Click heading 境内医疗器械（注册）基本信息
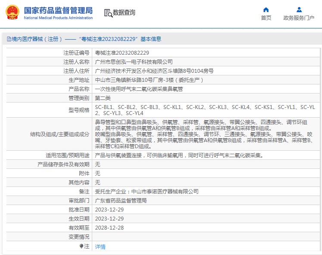Image resolution: width=322 pixels, height=255 pixels. tap(84, 39)
